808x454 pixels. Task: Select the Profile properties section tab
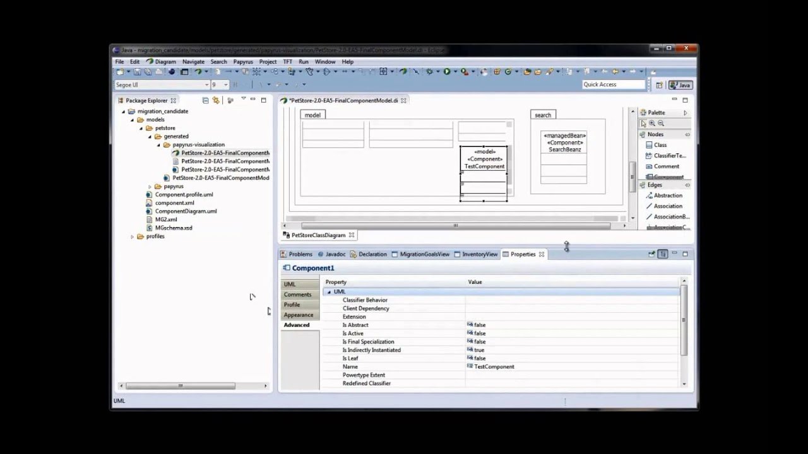tap(299, 305)
